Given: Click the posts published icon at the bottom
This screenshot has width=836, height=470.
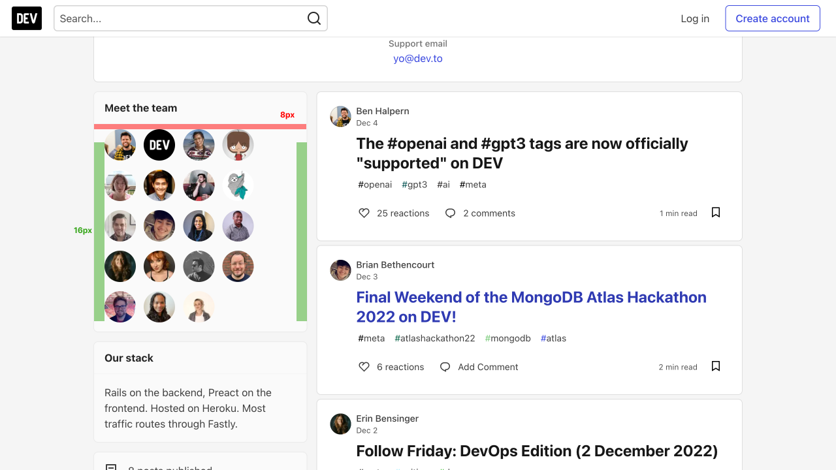Looking at the screenshot, I should [x=112, y=467].
